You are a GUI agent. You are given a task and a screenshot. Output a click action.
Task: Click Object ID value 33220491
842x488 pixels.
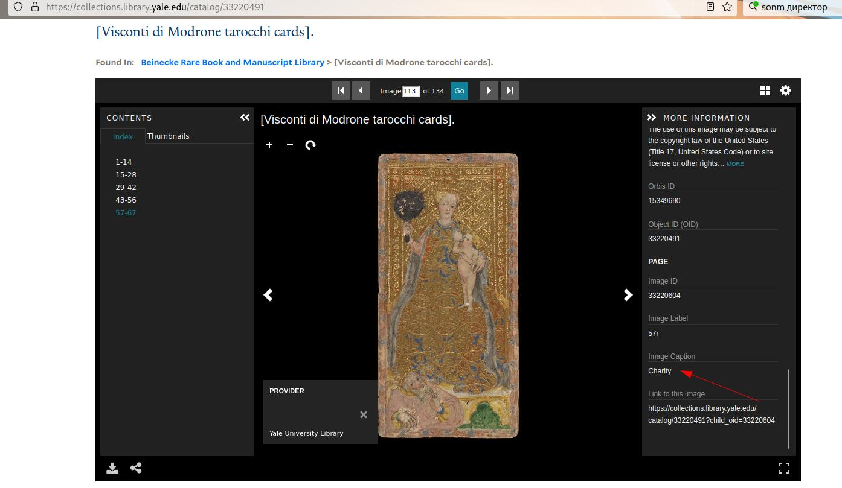(664, 239)
